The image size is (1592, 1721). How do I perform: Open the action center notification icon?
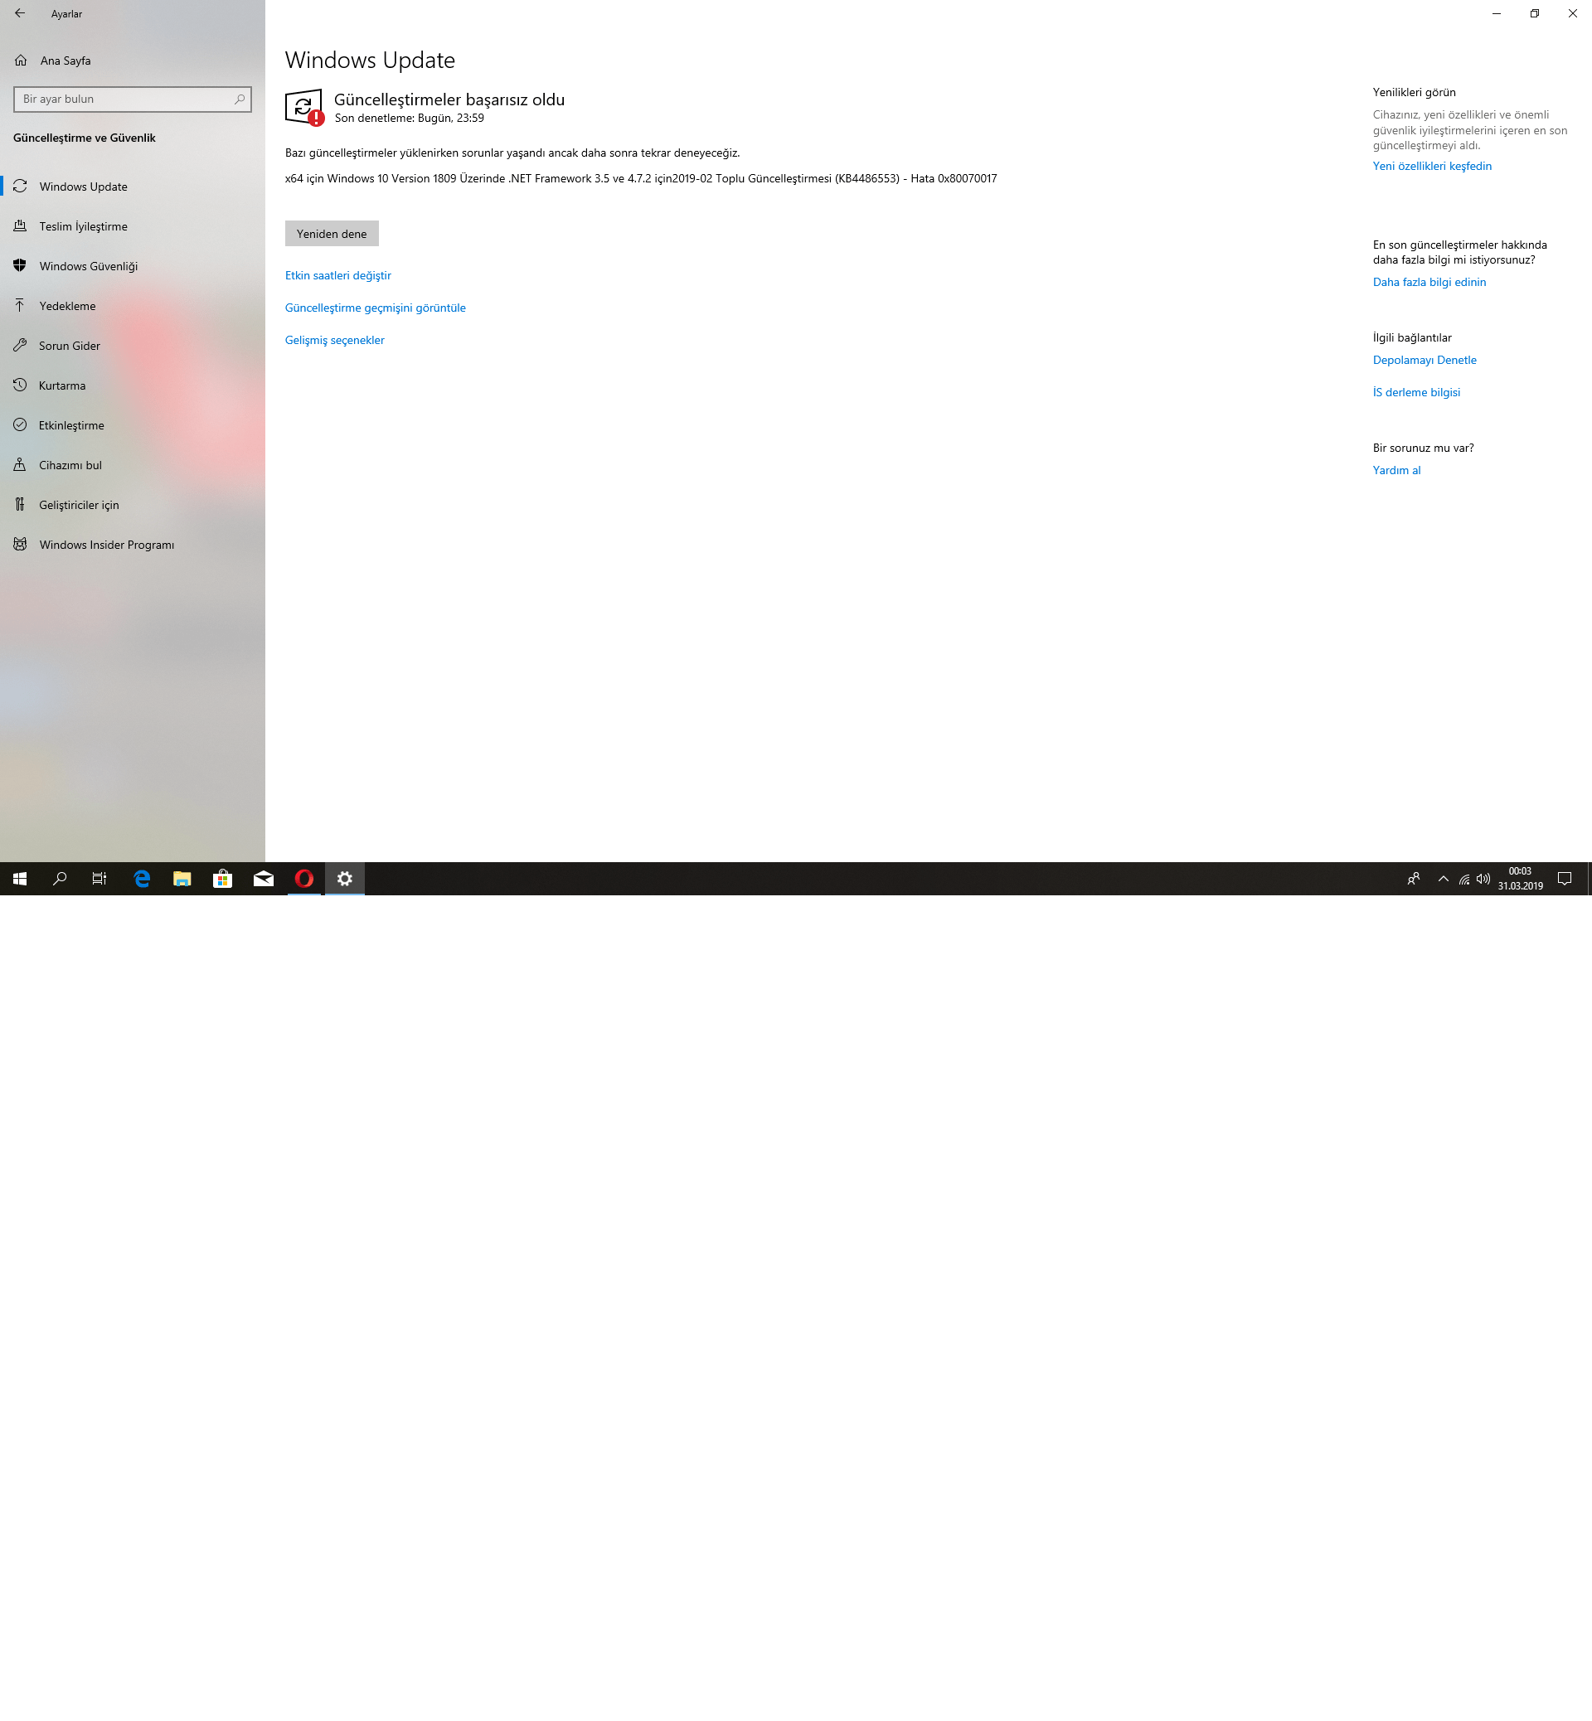(x=1565, y=879)
